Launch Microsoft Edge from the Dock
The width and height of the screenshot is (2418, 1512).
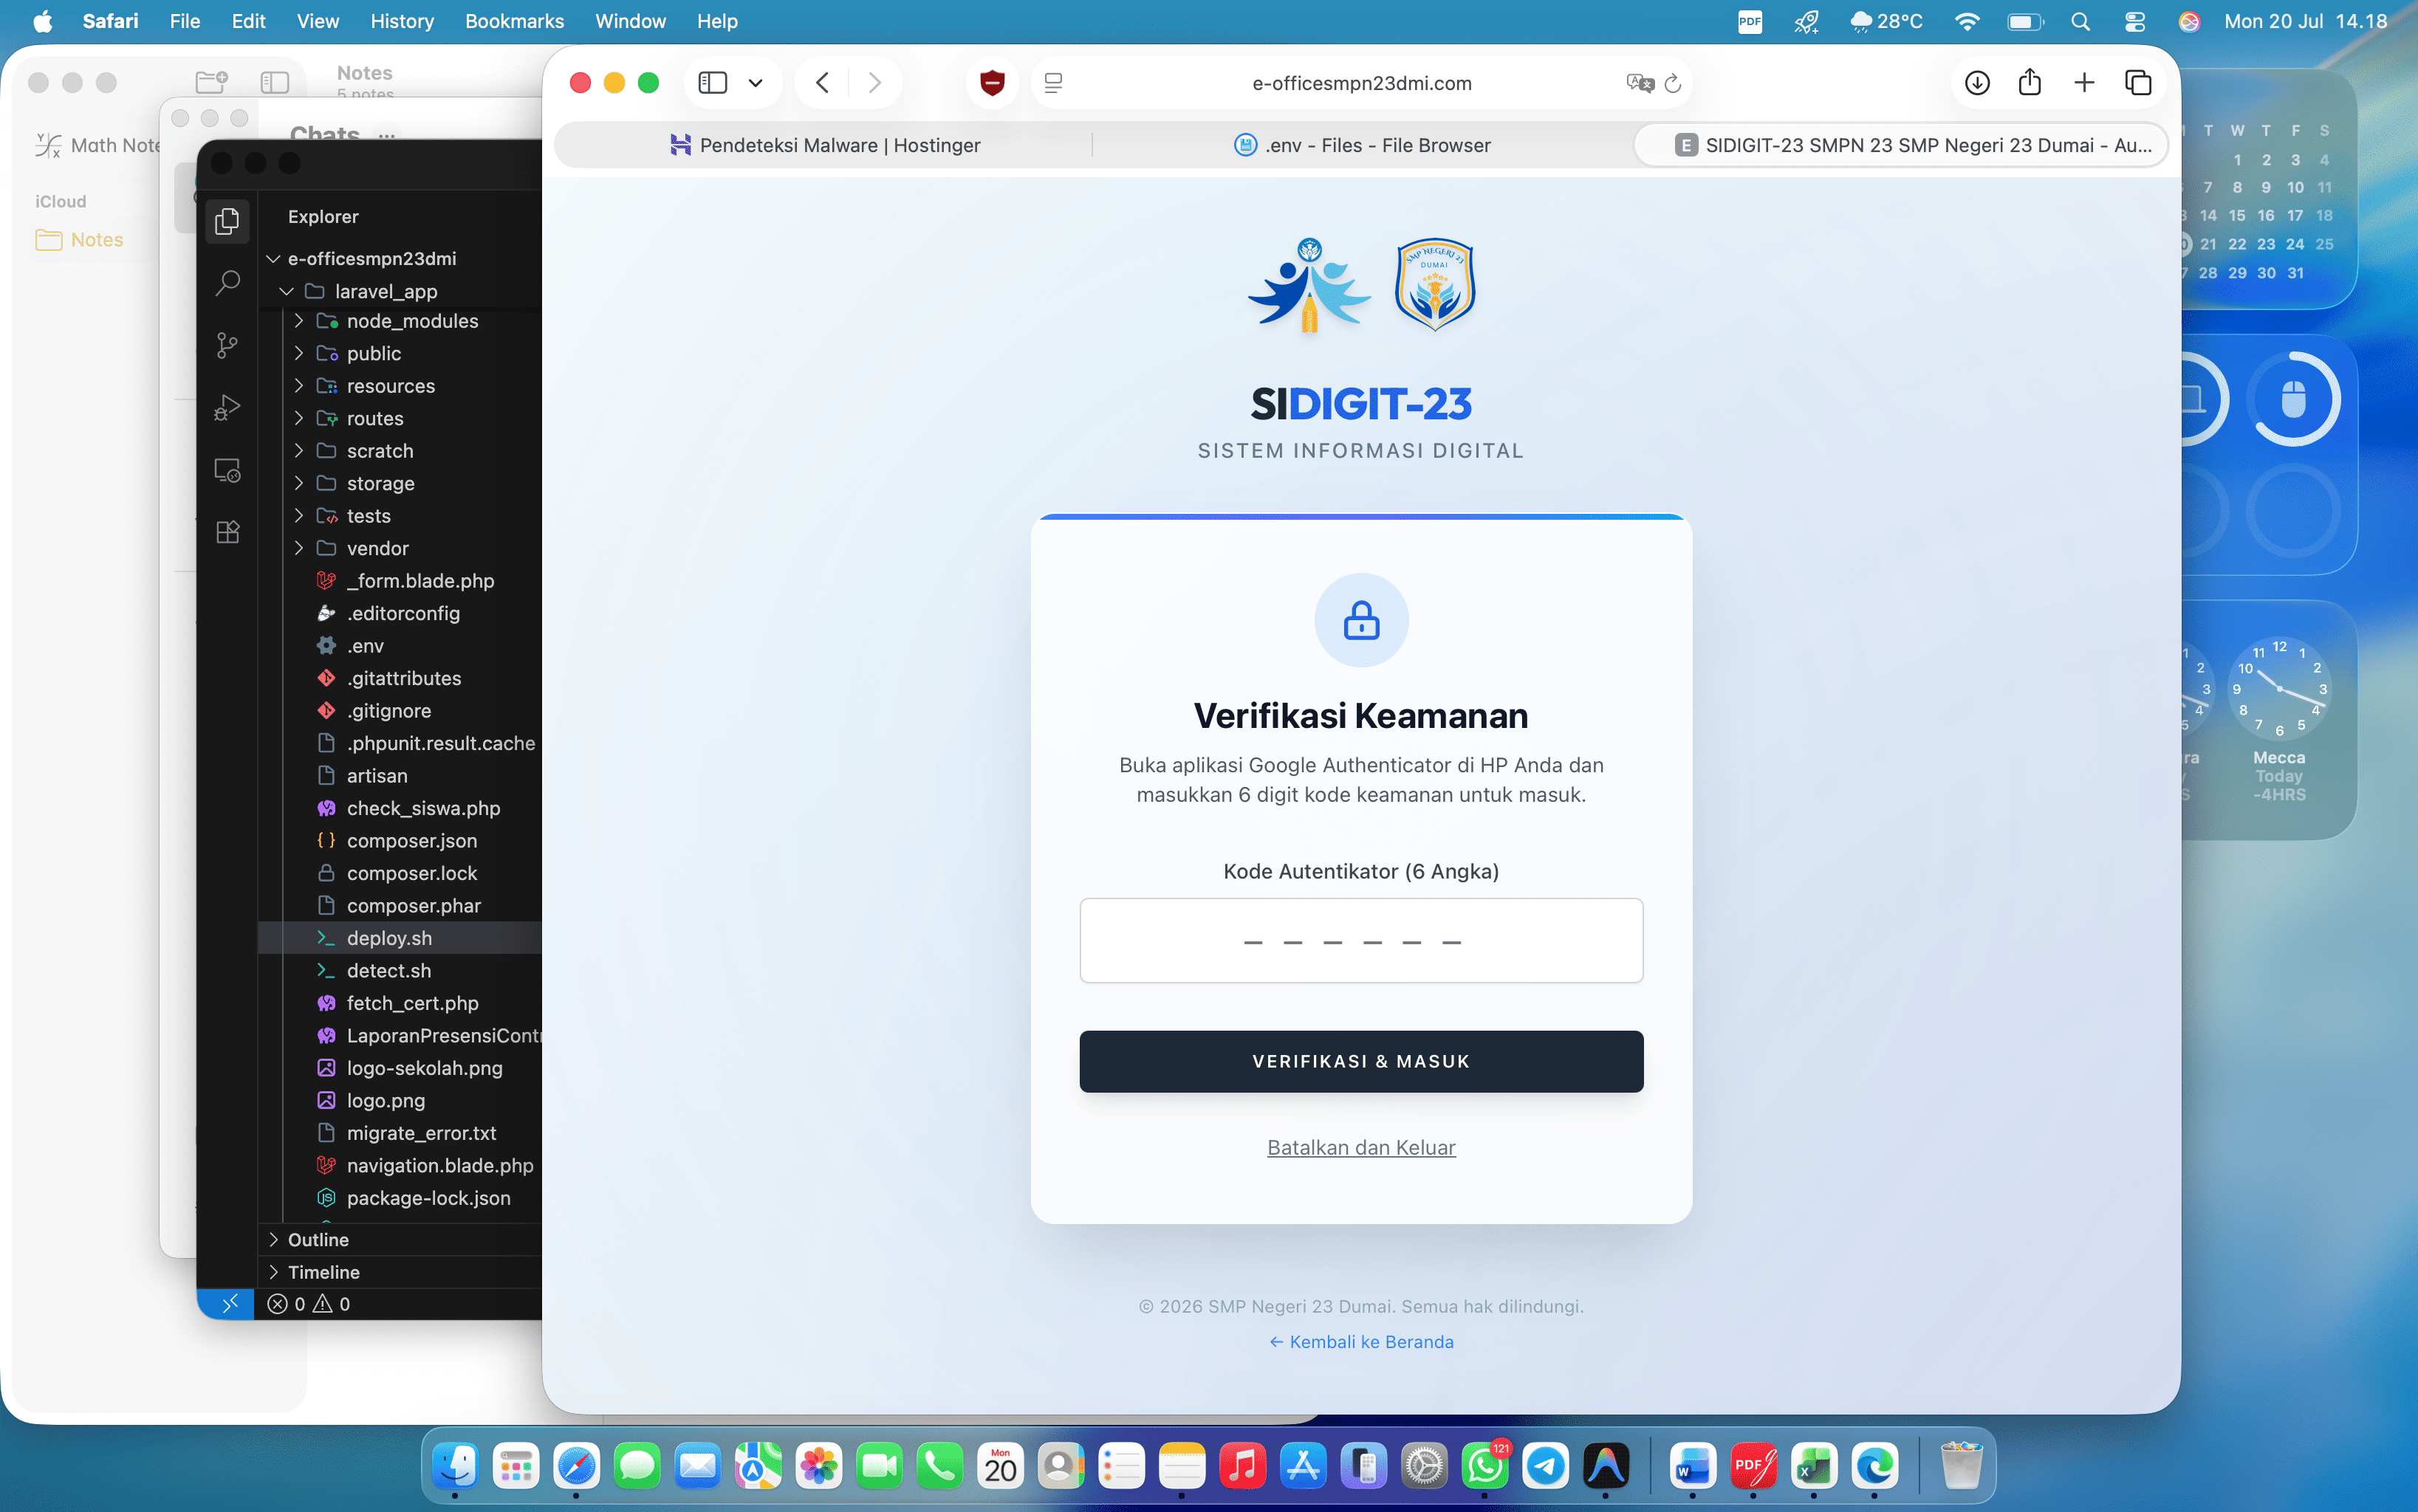1874,1466
